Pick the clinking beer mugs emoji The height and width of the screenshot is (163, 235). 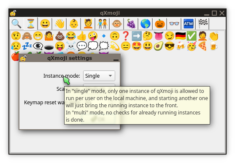pos(181,46)
